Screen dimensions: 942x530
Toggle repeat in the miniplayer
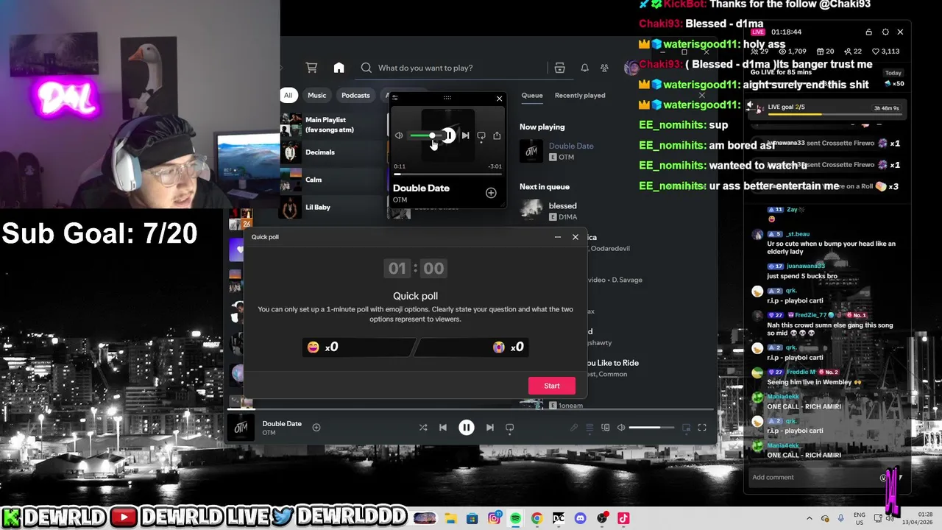pyautogui.click(x=481, y=135)
